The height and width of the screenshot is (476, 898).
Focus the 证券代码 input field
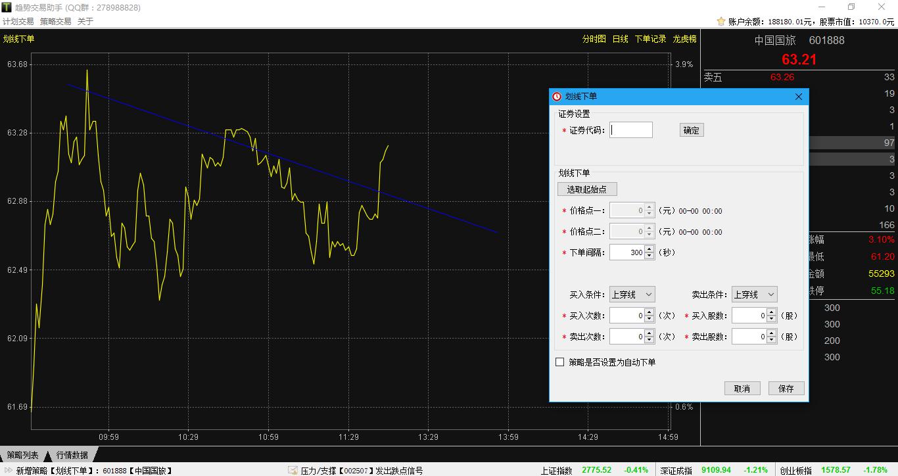tap(631, 130)
